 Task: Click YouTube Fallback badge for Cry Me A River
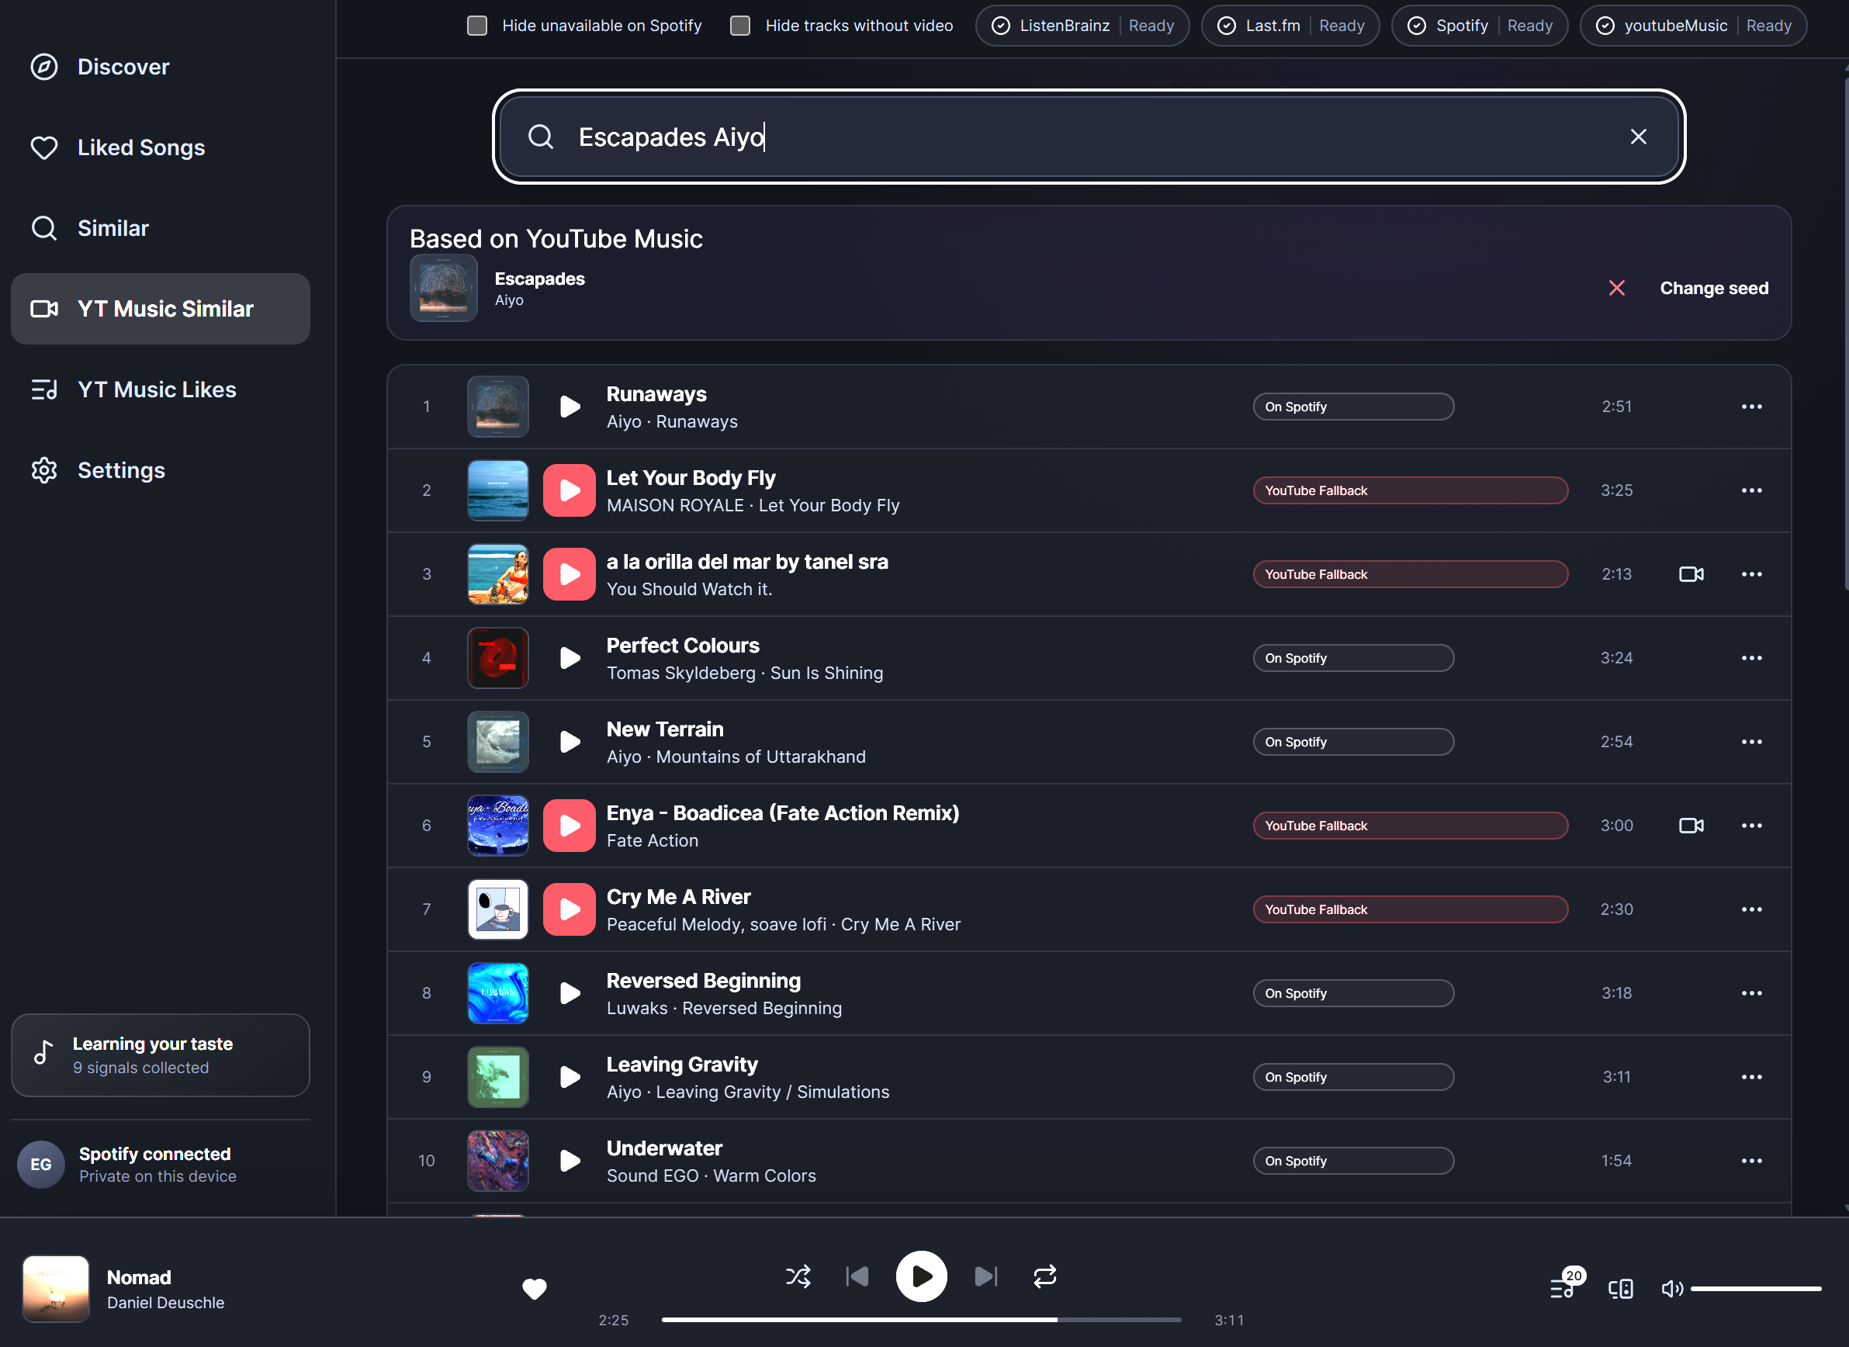click(x=1411, y=910)
